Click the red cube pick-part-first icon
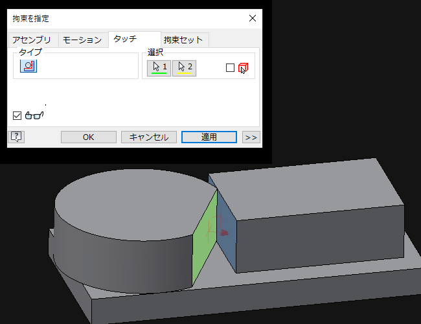The image size is (421, 324). click(244, 68)
